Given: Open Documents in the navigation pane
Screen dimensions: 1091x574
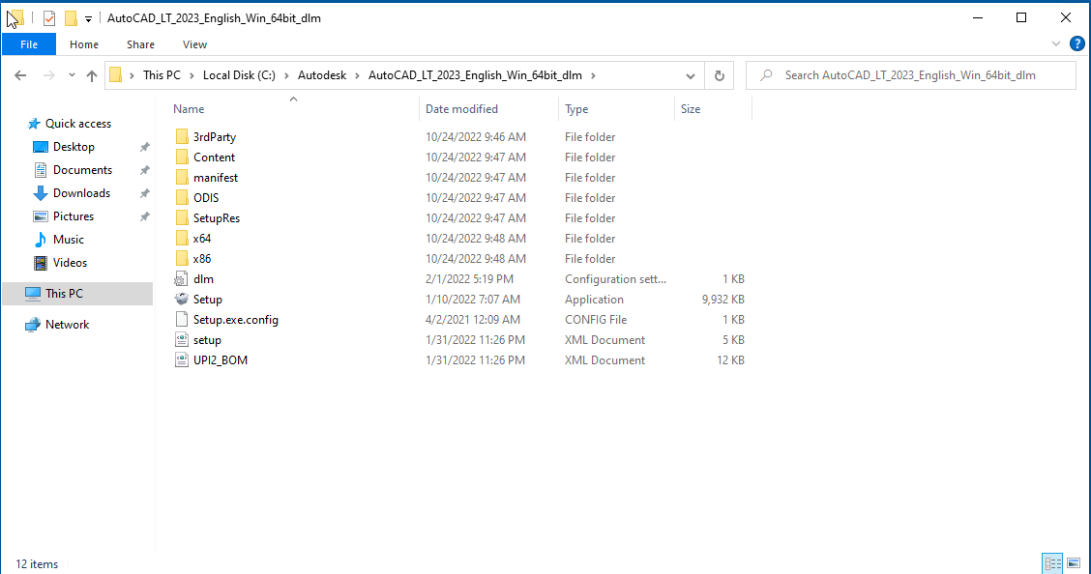Looking at the screenshot, I should pyautogui.click(x=82, y=170).
